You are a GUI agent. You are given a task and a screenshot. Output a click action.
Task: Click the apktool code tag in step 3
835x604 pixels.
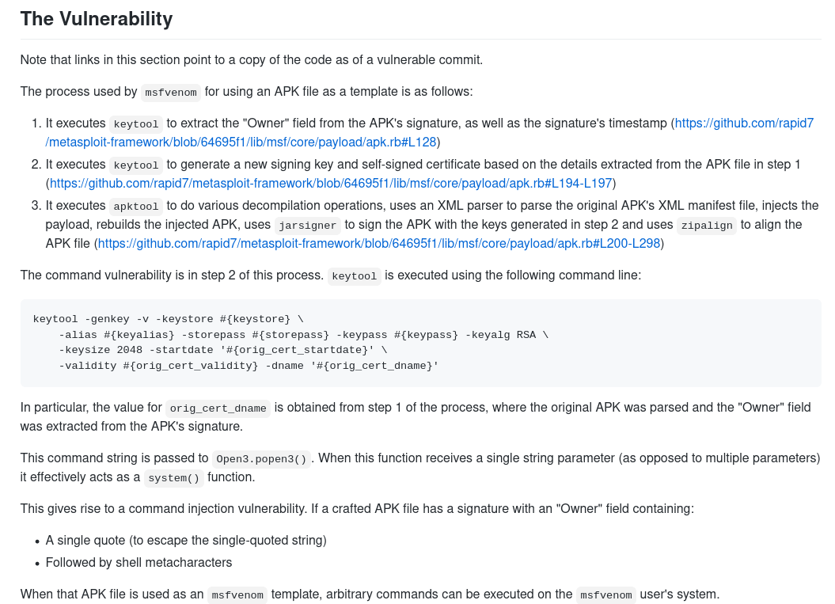click(x=136, y=206)
